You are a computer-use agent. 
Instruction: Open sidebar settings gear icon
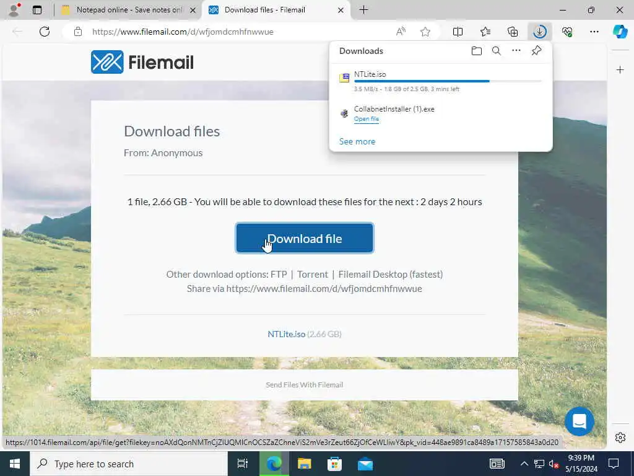(620, 438)
